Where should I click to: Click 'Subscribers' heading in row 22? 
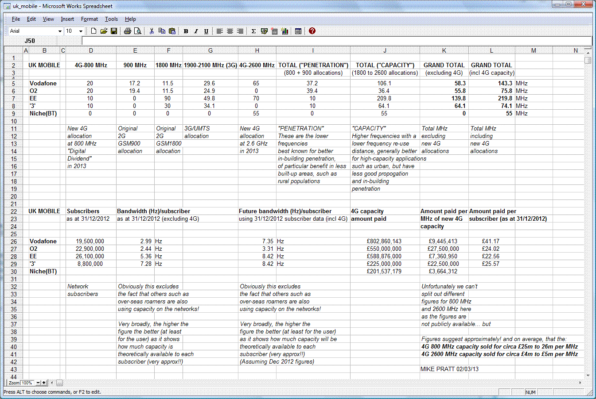pos(83,211)
